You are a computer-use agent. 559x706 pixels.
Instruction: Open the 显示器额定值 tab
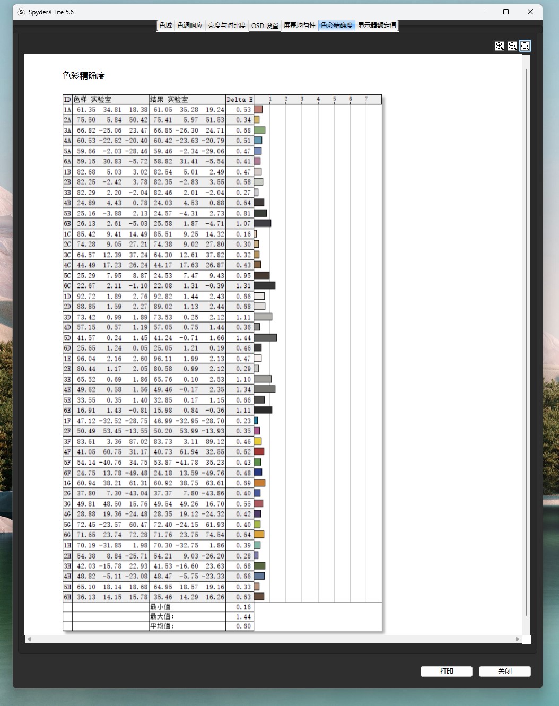(377, 25)
